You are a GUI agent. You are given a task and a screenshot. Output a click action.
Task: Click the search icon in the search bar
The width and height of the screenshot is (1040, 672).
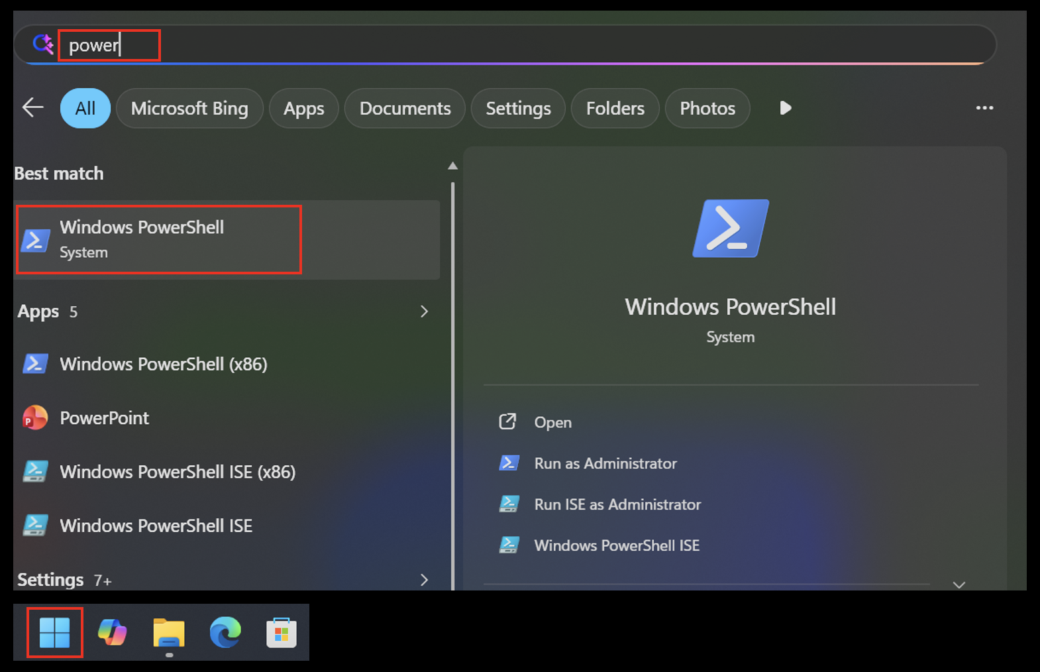point(43,44)
